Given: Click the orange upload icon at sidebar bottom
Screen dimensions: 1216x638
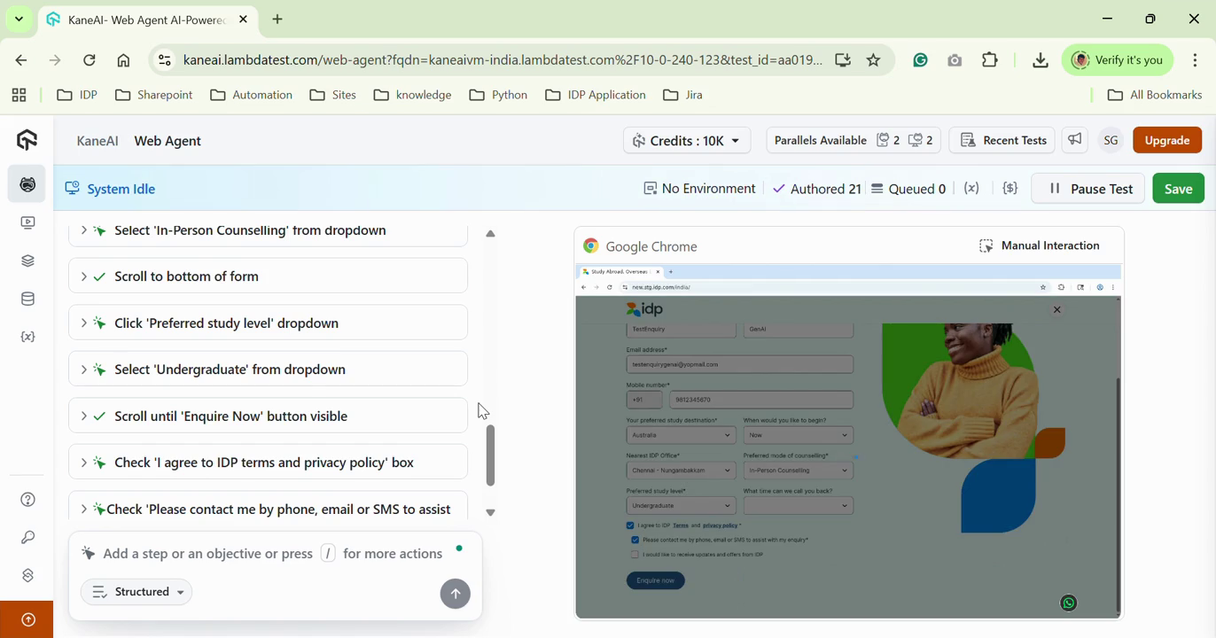Looking at the screenshot, I should 27,620.
